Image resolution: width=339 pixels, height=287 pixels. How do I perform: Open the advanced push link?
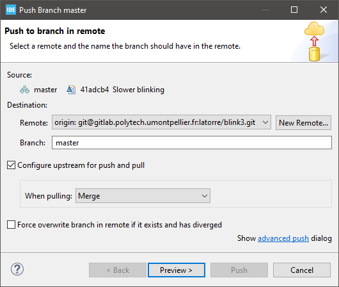[283, 238]
